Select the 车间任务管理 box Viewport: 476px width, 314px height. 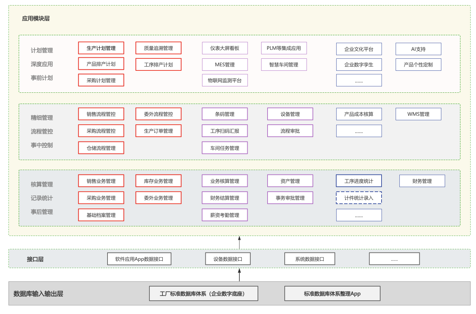225,148
